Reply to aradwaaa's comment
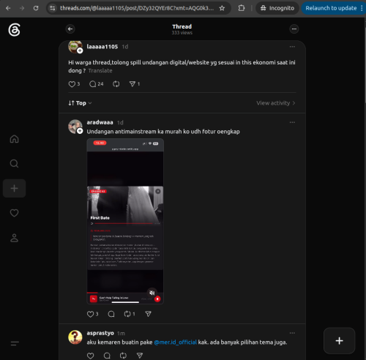 pyautogui.click(x=111, y=314)
